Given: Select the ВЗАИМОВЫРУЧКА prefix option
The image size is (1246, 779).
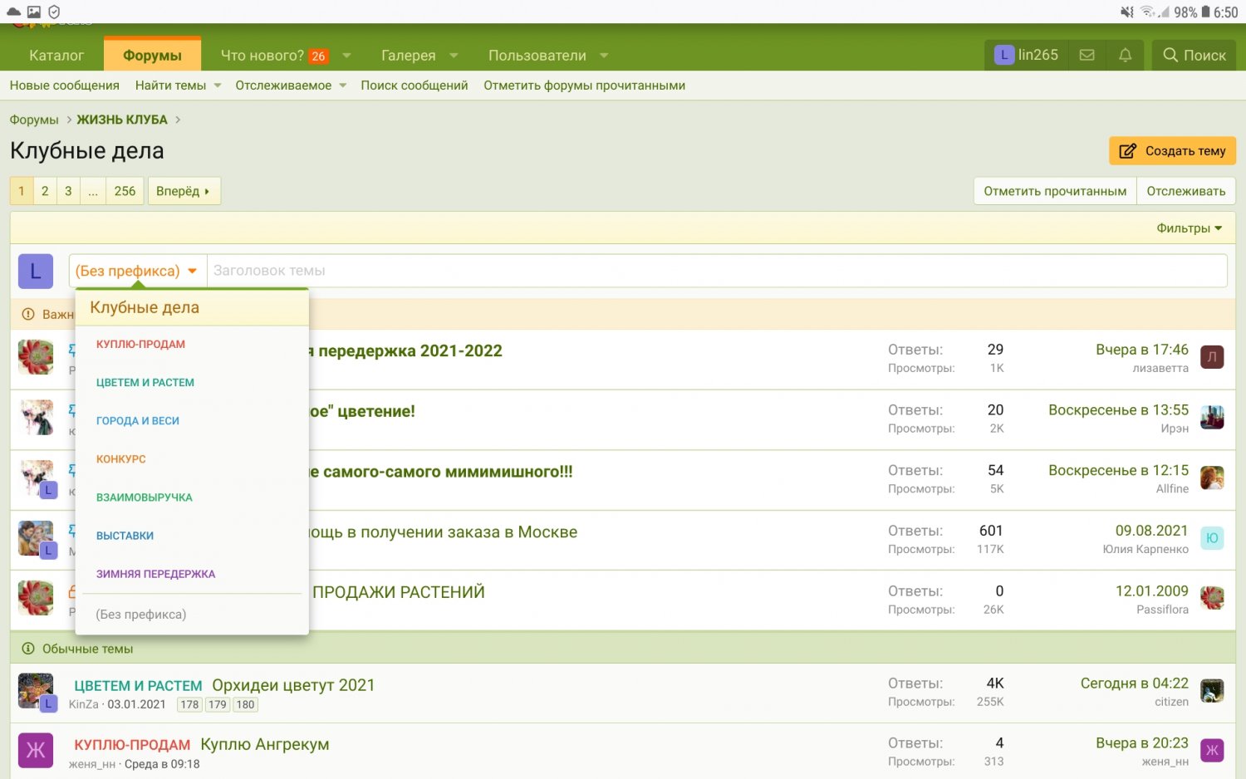Looking at the screenshot, I should tap(144, 497).
